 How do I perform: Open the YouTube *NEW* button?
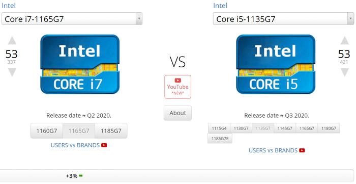(x=178, y=87)
